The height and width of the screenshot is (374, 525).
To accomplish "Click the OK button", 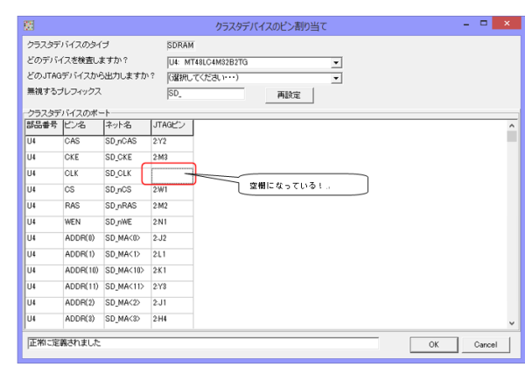I will (432, 344).
